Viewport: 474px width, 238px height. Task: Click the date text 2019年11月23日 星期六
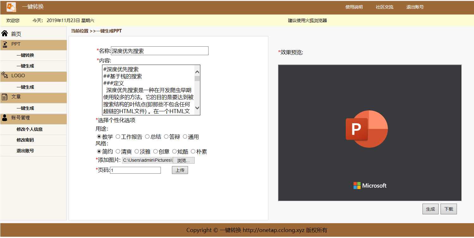coord(70,20)
